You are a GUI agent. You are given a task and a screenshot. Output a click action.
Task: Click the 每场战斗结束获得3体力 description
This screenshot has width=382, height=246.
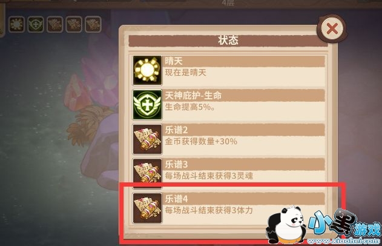[x=209, y=210]
